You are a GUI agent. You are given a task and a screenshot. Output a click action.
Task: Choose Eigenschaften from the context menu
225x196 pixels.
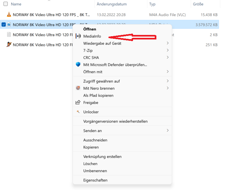click(95, 180)
